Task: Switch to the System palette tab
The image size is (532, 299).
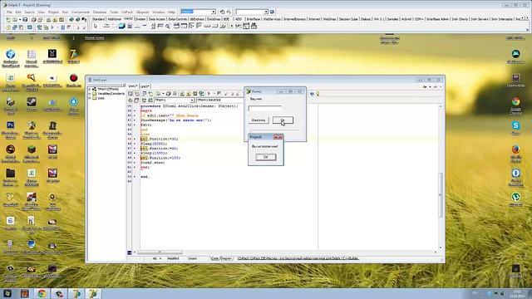Action: 140,19
